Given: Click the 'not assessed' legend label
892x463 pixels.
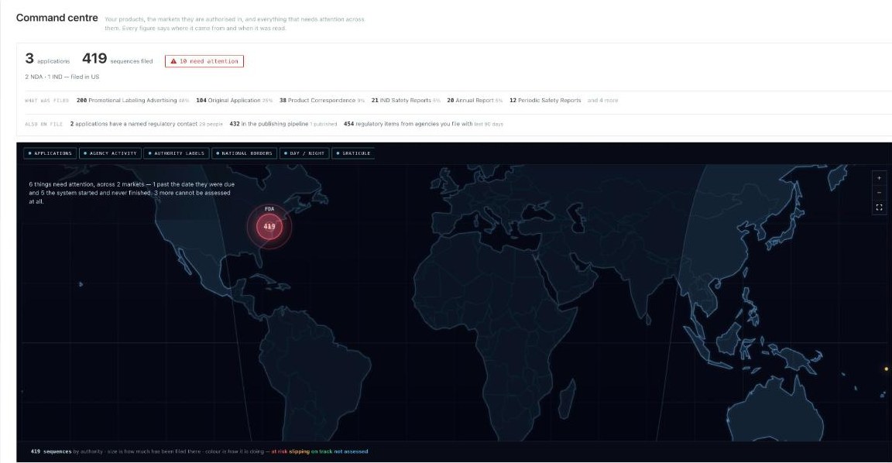Looking at the screenshot, I should coord(351,451).
